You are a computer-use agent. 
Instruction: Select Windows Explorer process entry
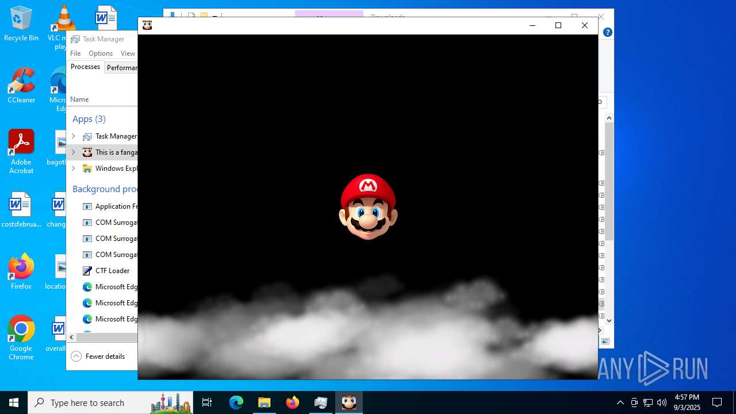pos(109,168)
